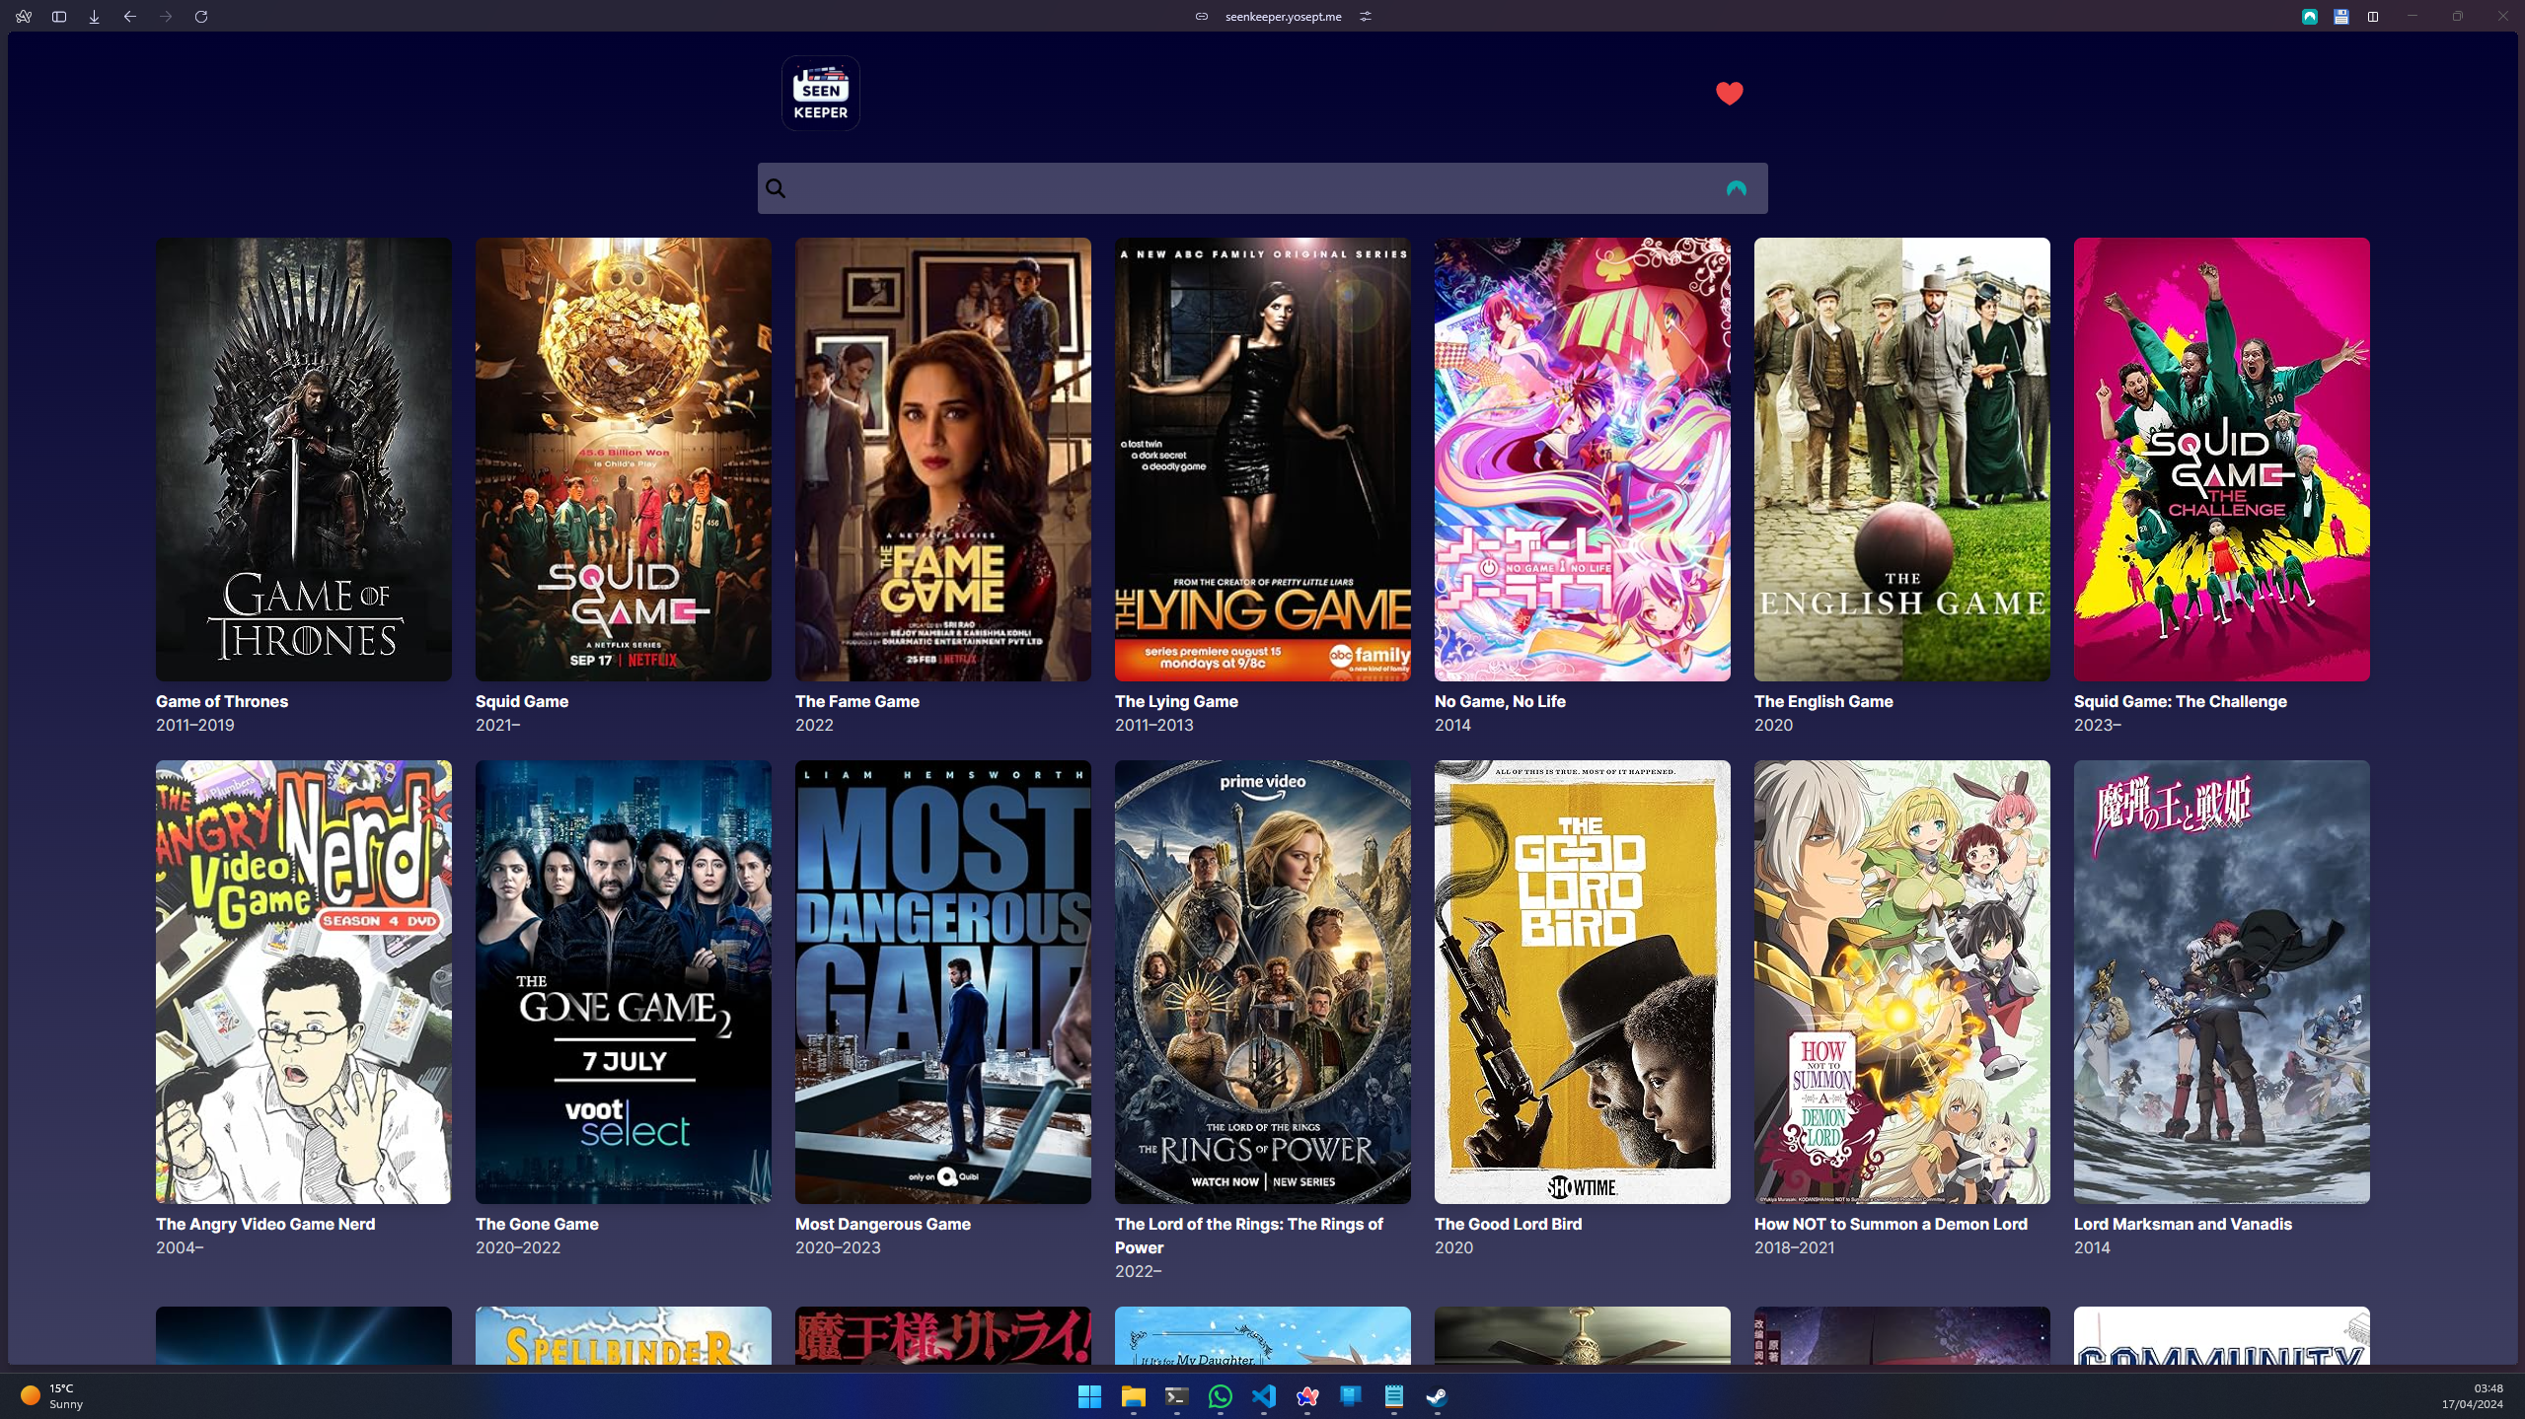Image resolution: width=2525 pixels, height=1419 pixels.
Task: Toggle the browser sidebar panel icon
Action: [x=59, y=16]
